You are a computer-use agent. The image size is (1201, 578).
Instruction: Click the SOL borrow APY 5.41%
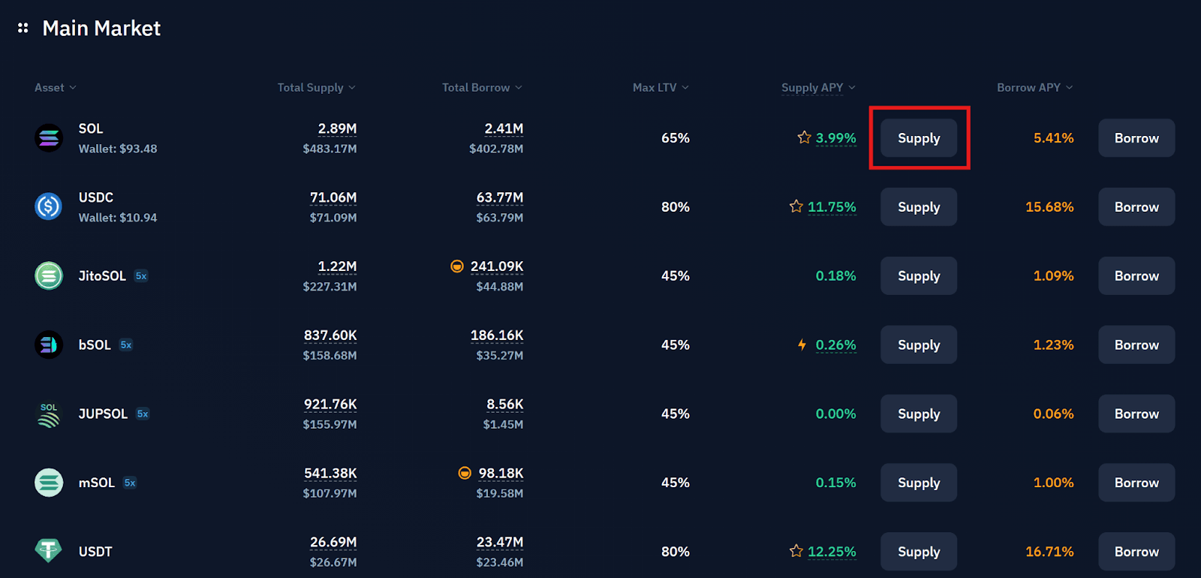pos(1053,138)
